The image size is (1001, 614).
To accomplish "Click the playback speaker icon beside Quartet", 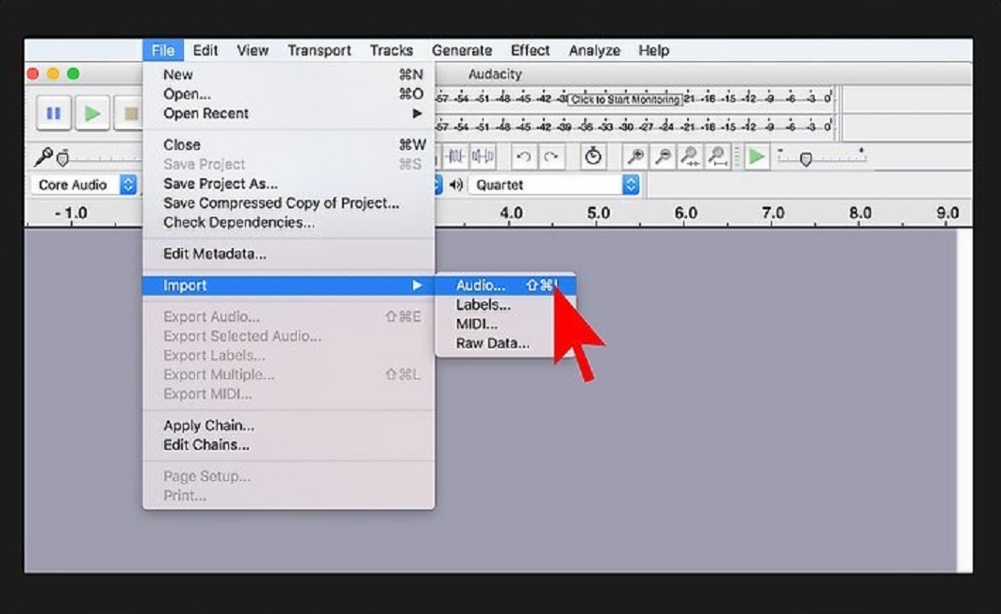I will coord(456,185).
